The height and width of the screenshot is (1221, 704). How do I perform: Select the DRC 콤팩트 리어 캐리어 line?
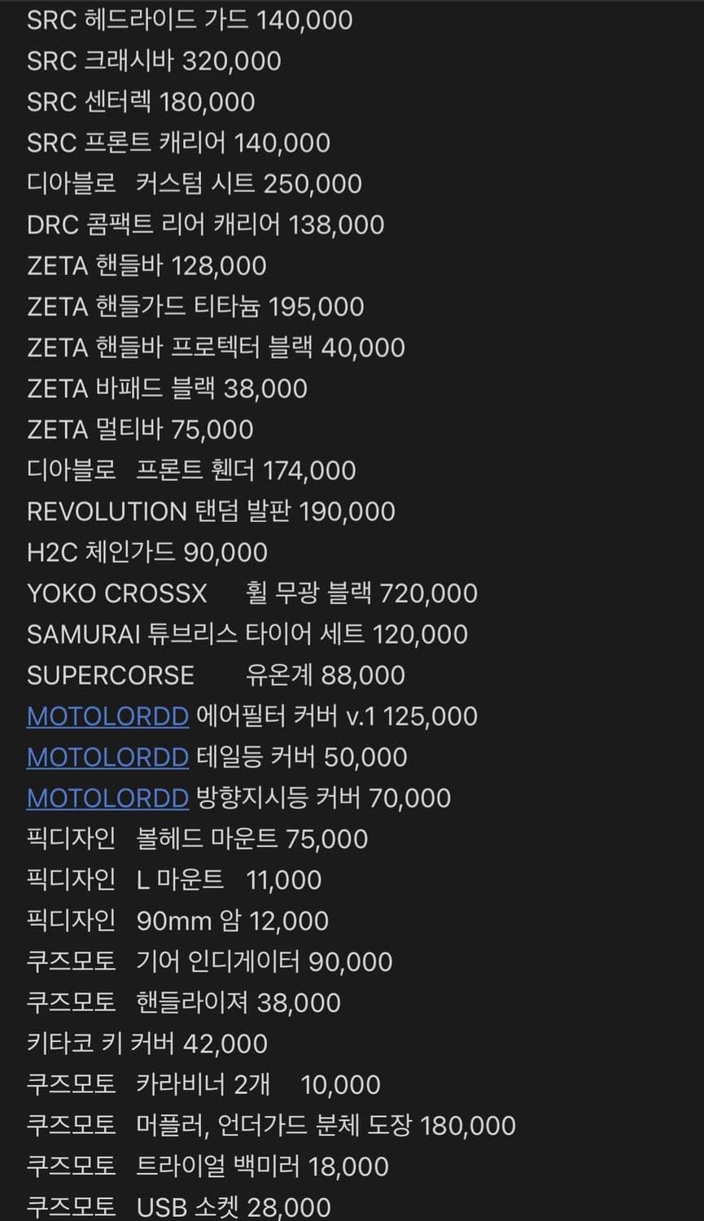coord(205,225)
